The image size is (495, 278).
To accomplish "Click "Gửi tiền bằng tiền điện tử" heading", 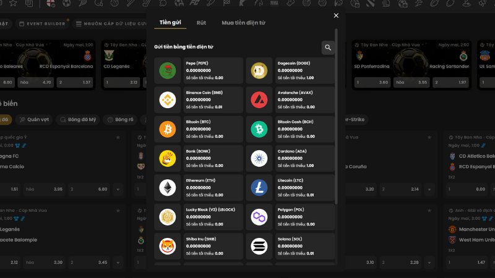I will click(x=184, y=47).
